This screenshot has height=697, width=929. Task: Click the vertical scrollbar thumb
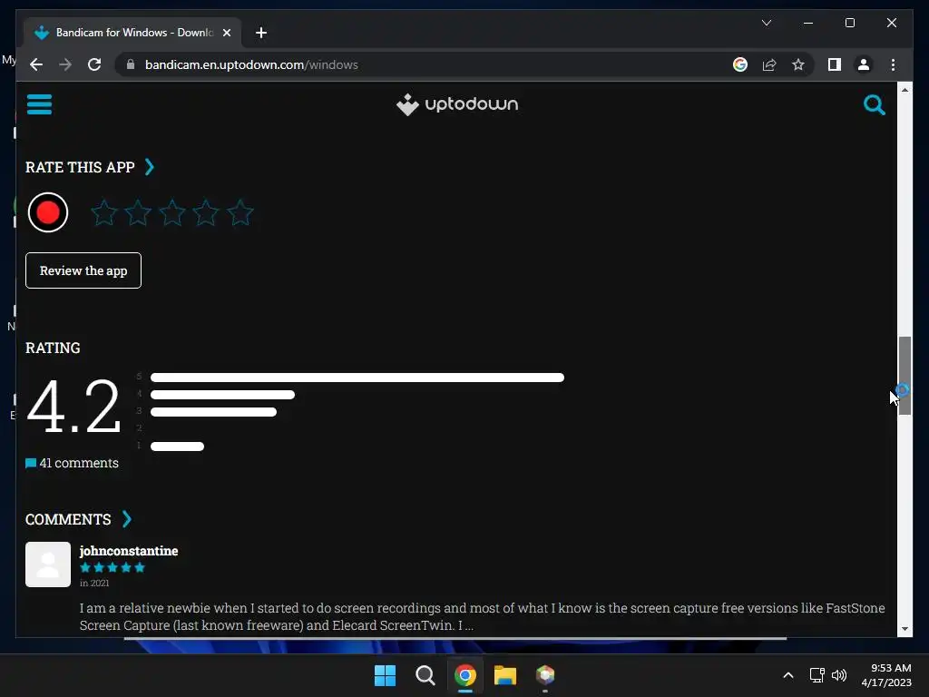pyautogui.click(x=905, y=376)
